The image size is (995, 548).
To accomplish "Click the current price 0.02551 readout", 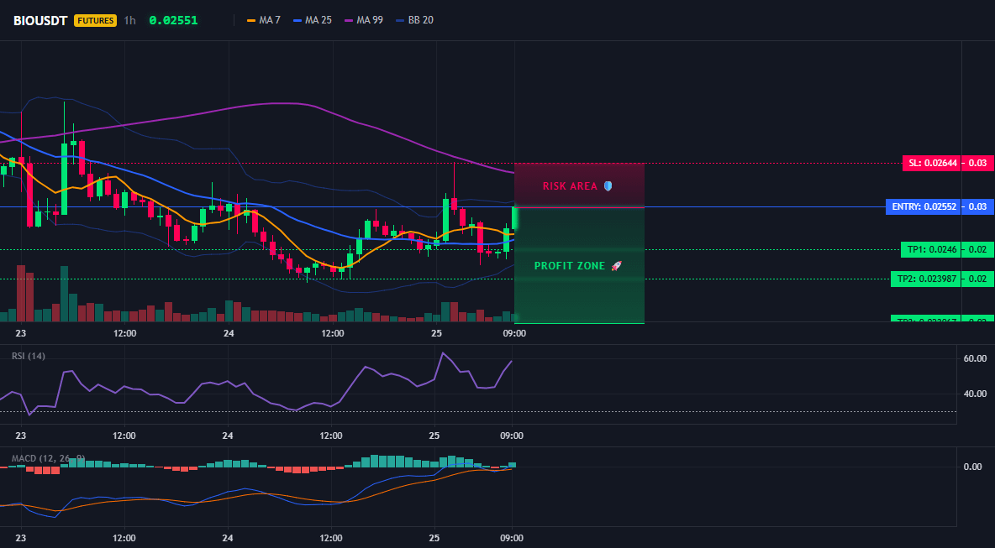I will (173, 20).
